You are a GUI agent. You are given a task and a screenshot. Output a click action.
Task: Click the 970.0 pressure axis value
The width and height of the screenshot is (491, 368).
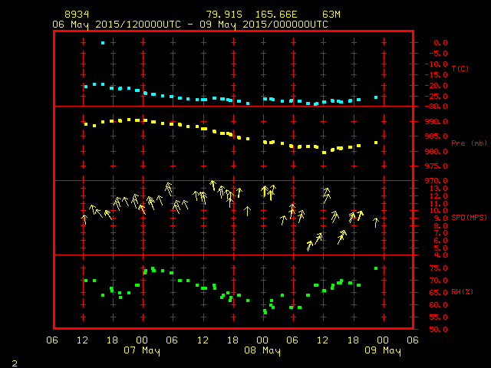(437, 181)
